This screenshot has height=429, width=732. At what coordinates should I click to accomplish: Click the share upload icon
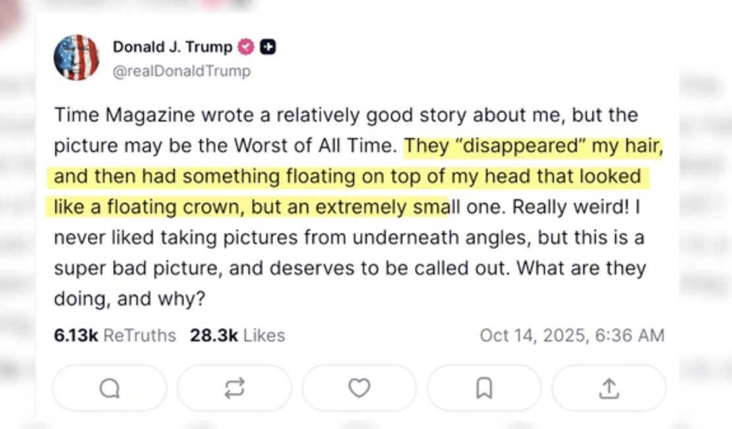pyautogui.click(x=609, y=389)
